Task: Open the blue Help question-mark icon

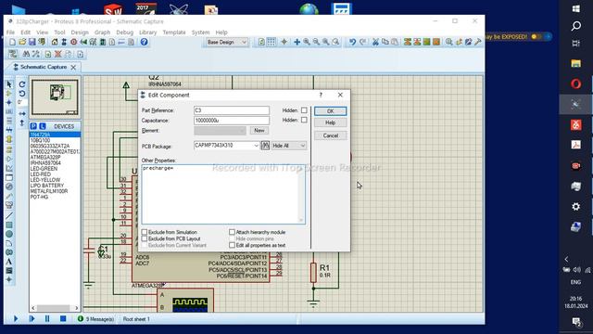Action: pos(145,42)
